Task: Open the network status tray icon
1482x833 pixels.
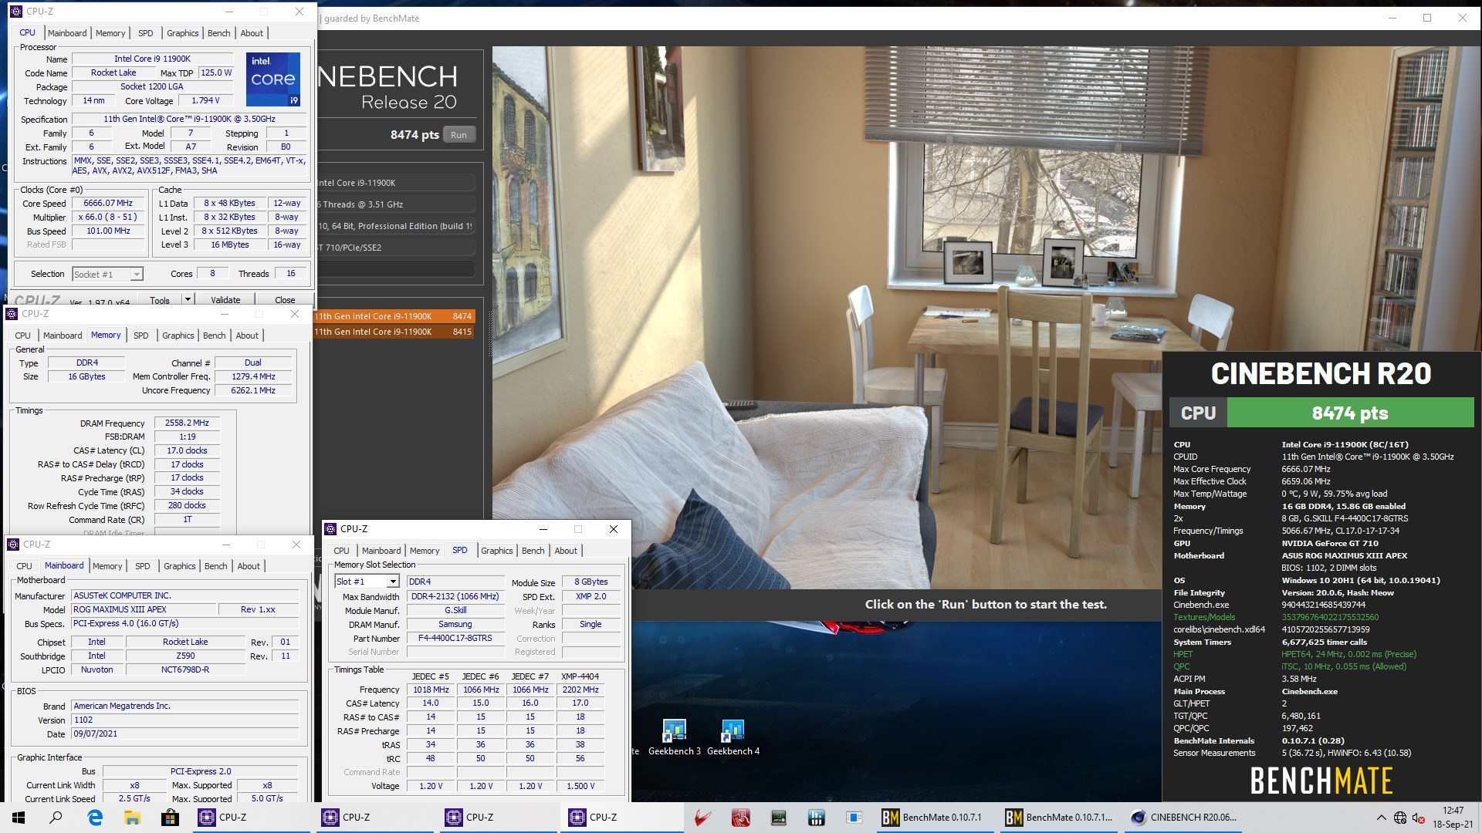Action: click(1400, 818)
